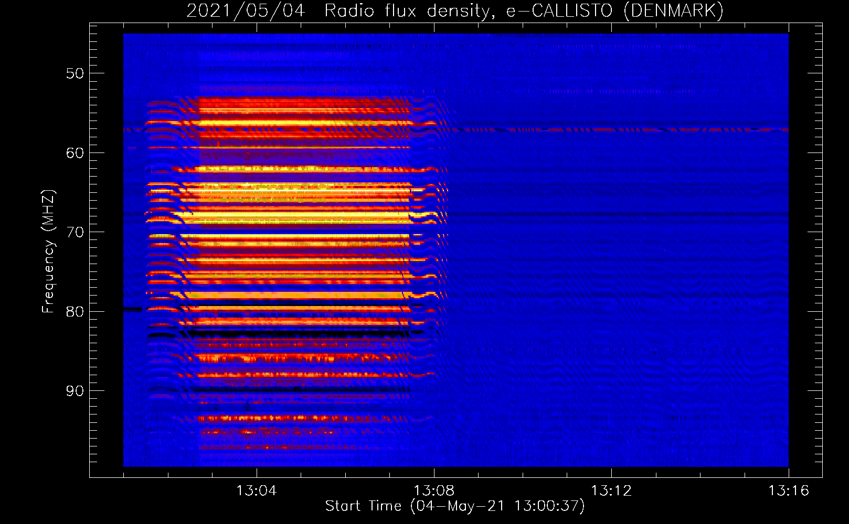Screen dimensions: 849x524
Task: Click the '50' frequency tick label
Action: [x=75, y=73]
